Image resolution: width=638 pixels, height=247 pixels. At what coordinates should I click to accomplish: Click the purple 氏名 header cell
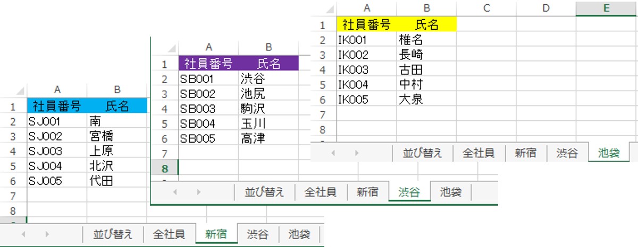point(268,64)
